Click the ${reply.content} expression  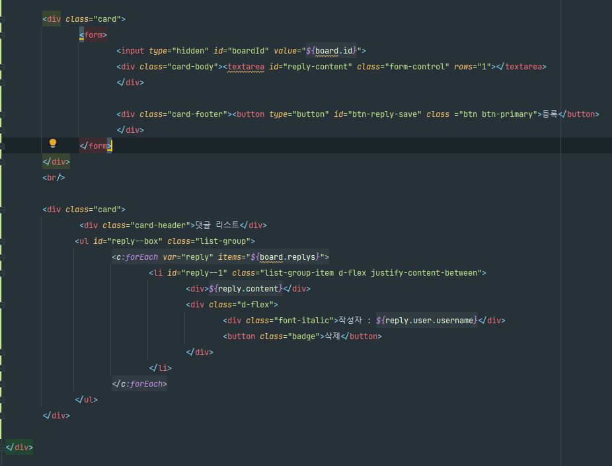245,289
